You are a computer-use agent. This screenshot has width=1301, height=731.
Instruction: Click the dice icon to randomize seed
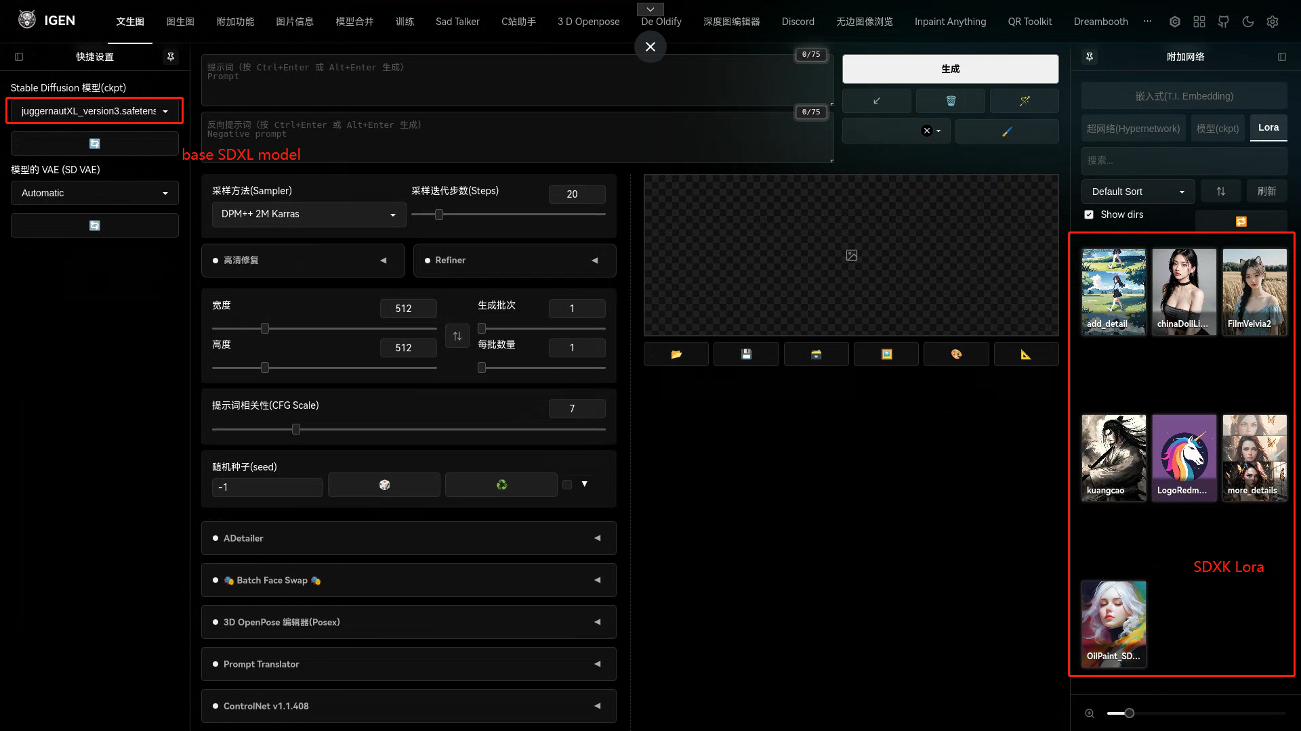[x=384, y=485]
